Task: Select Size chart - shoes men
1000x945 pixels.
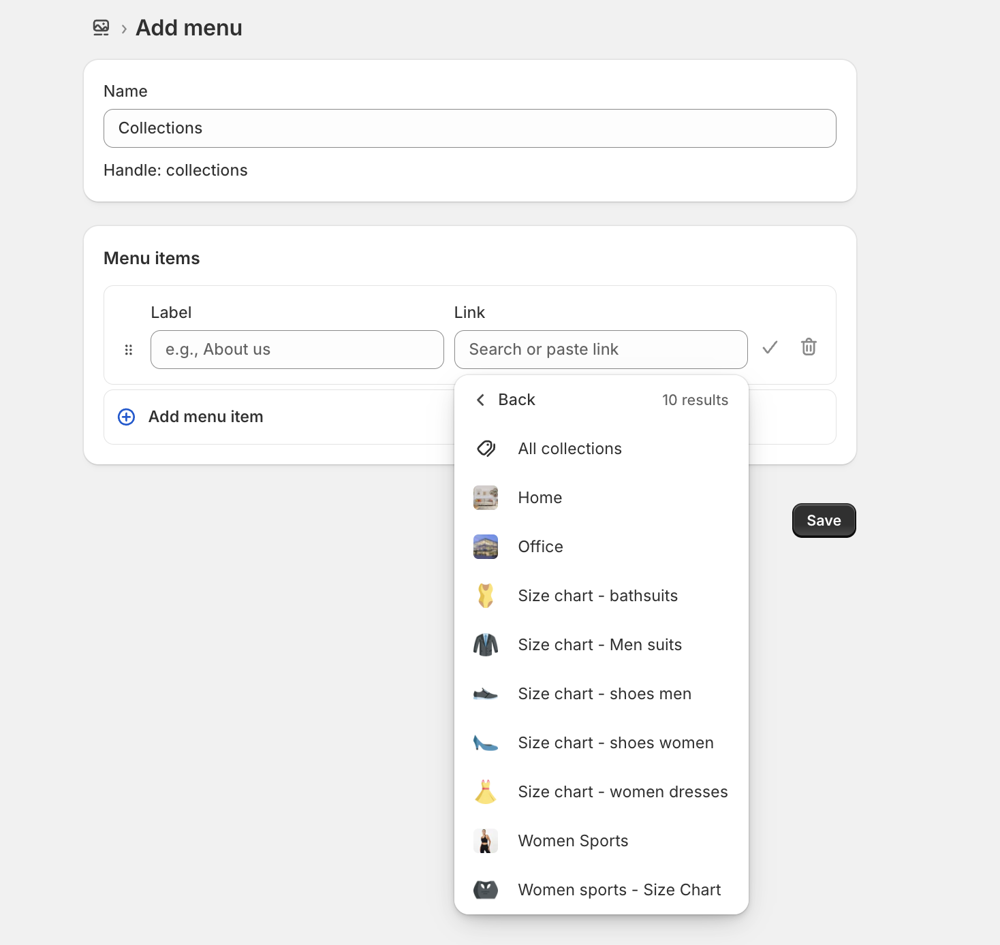Action: point(604,694)
